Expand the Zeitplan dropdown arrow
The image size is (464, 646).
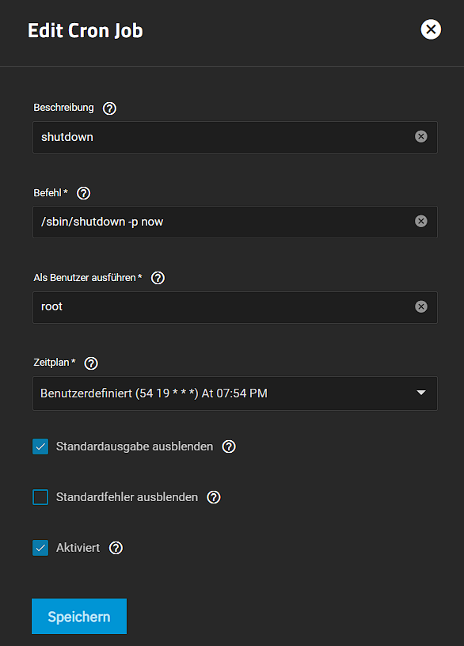point(420,393)
